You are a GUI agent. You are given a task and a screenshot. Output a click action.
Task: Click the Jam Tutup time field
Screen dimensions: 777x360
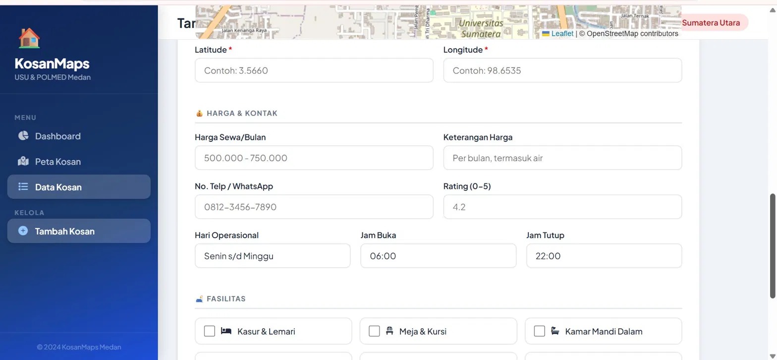tap(604, 256)
